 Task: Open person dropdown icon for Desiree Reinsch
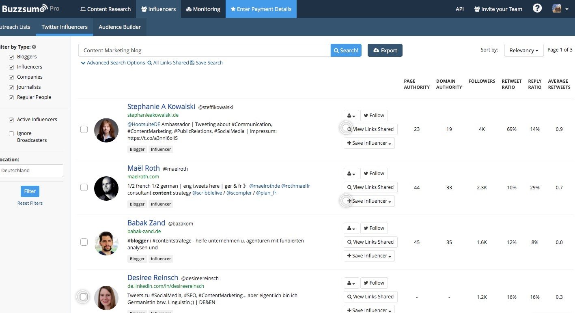[x=351, y=283]
